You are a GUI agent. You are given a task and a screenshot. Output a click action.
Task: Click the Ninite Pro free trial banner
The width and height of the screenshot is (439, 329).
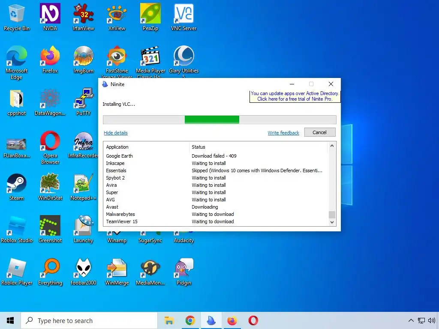click(x=295, y=96)
